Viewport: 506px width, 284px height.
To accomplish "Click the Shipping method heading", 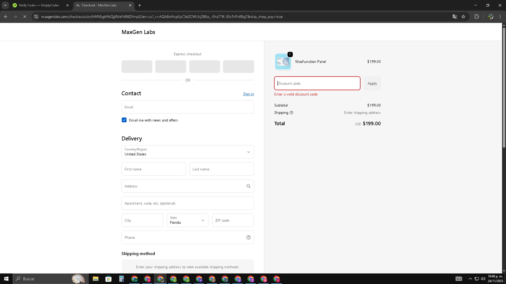I will 138,254.
